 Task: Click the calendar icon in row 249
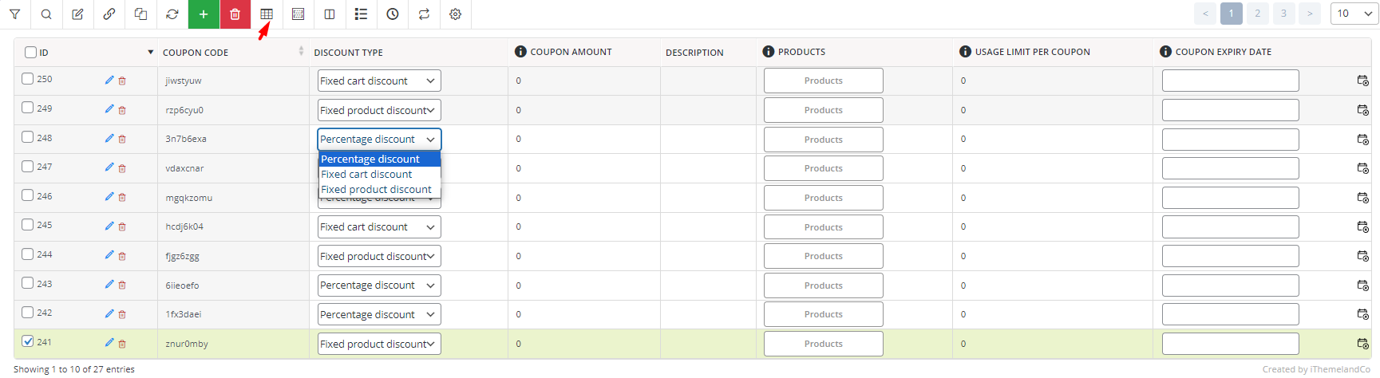pyautogui.click(x=1363, y=110)
